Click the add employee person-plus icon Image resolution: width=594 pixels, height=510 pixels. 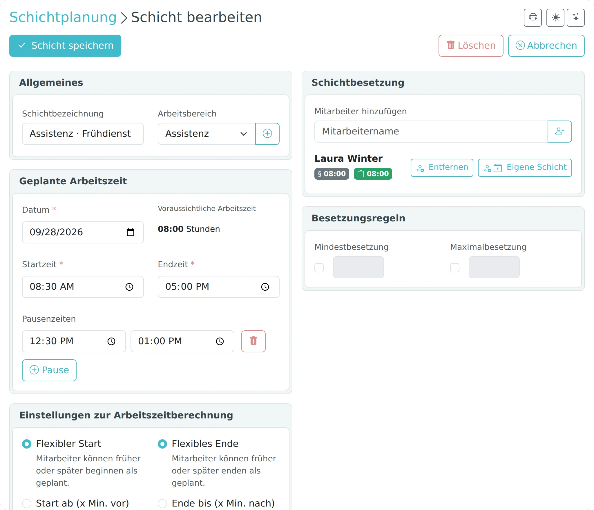point(559,132)
